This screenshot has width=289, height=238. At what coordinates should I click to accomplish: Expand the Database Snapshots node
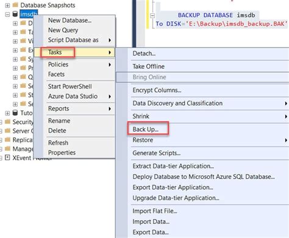pos(7,5)
